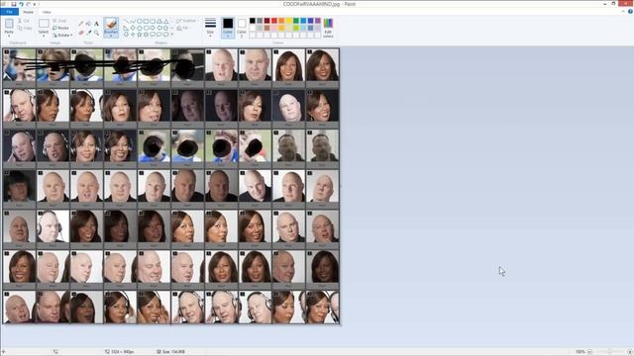
Task: Pick the orange swatch in palette
Action: tap(281, 21)
